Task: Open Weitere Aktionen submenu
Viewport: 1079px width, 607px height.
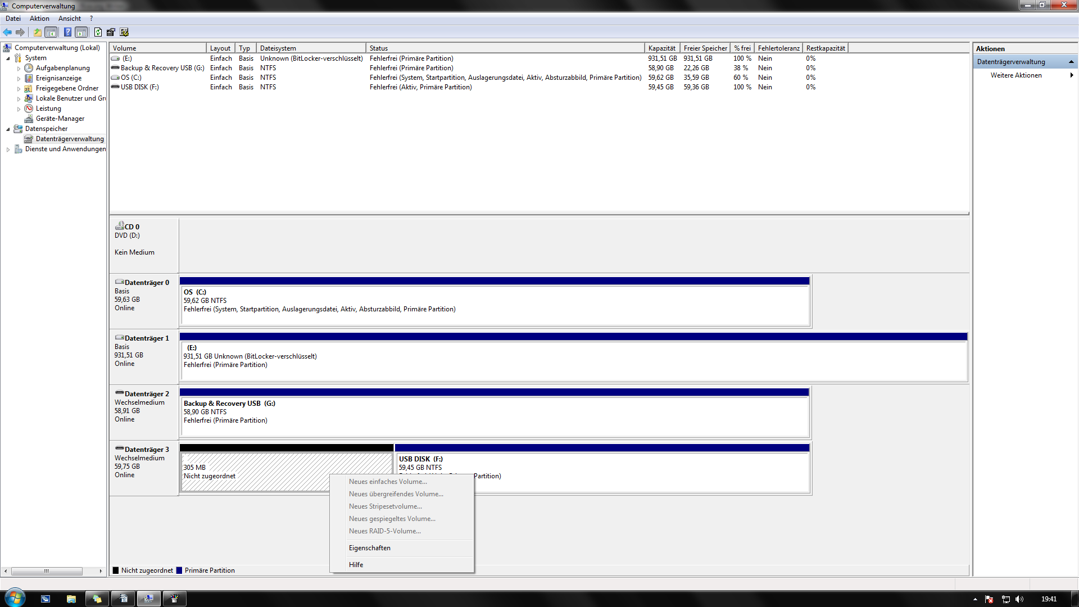Action: [x=1015, y=75]
